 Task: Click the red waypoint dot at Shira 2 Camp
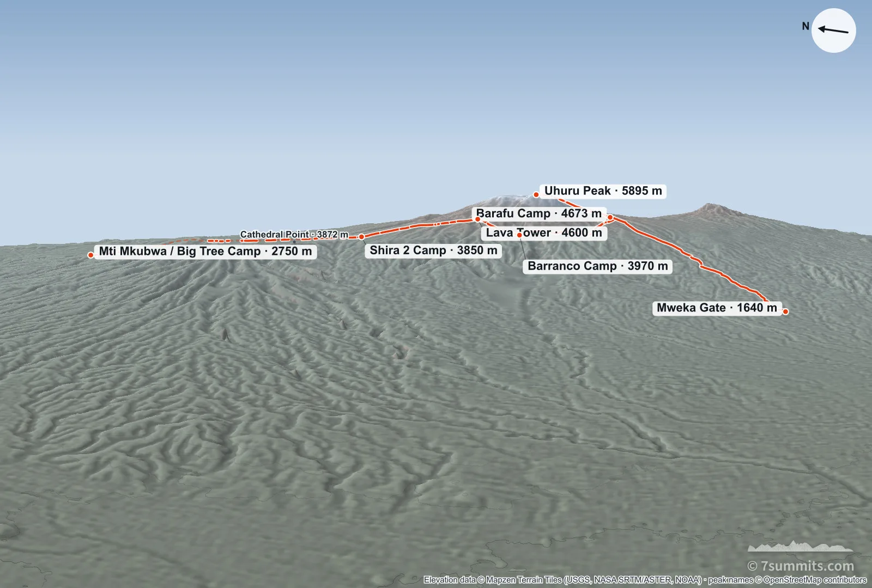coord(361,237)
